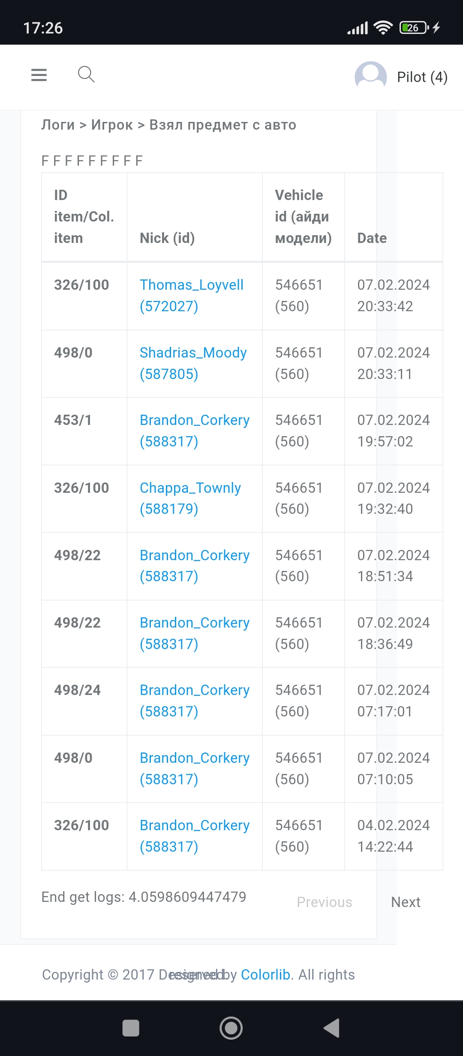Click the Previous pagination button
463x1056 pixels.
pyautogui.click(x=324, y=902)
